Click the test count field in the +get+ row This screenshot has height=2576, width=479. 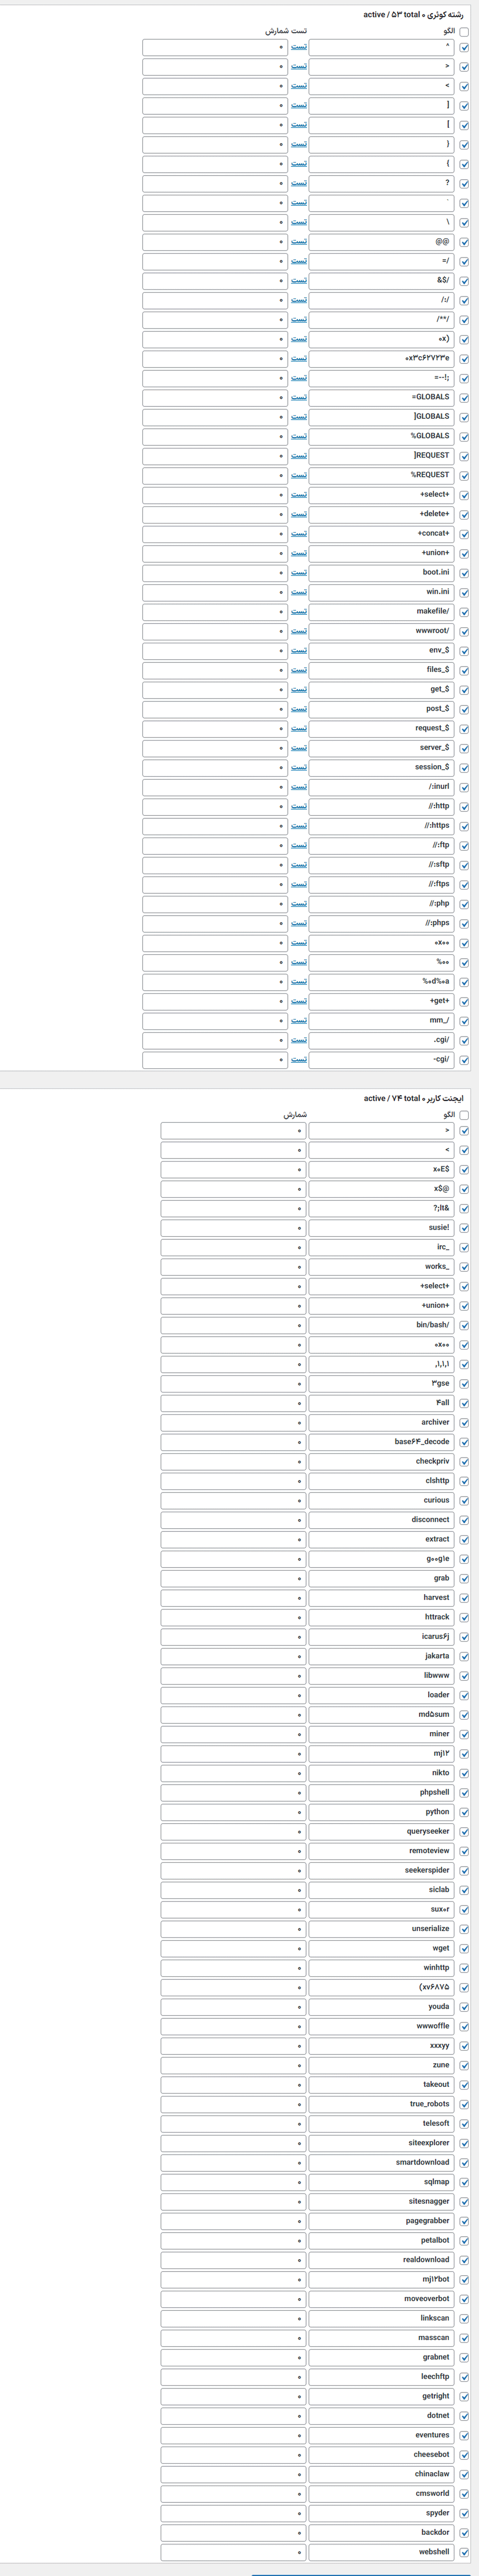pos(214,1001)
